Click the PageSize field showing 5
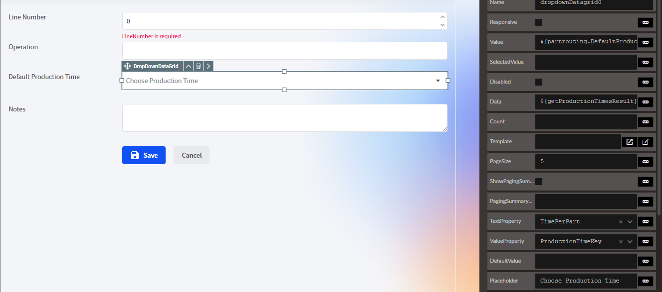The image size is (662, 292). (586, 162)
